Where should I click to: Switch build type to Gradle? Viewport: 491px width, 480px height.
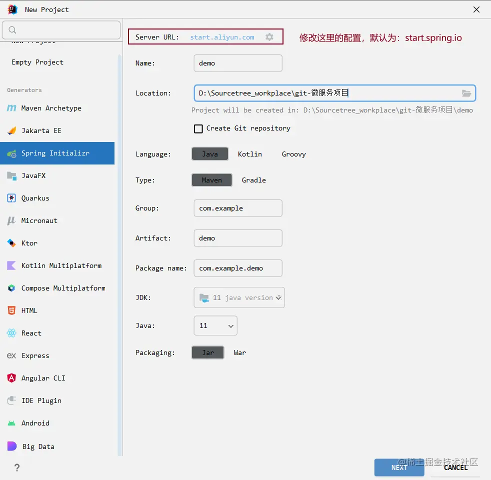[x=253, y=179]
